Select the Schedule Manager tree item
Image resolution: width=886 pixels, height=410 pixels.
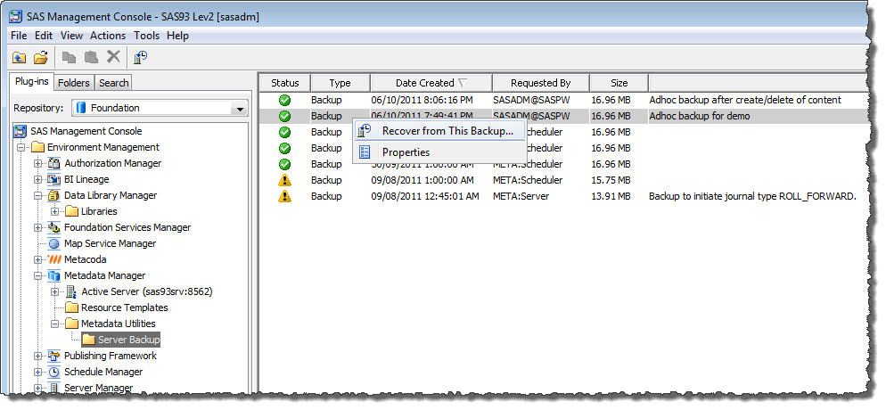click(103, 373)
